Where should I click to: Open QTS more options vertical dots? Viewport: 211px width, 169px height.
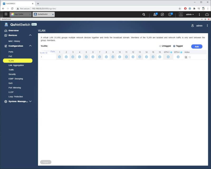pyautogui.click(x=199, y=14)
